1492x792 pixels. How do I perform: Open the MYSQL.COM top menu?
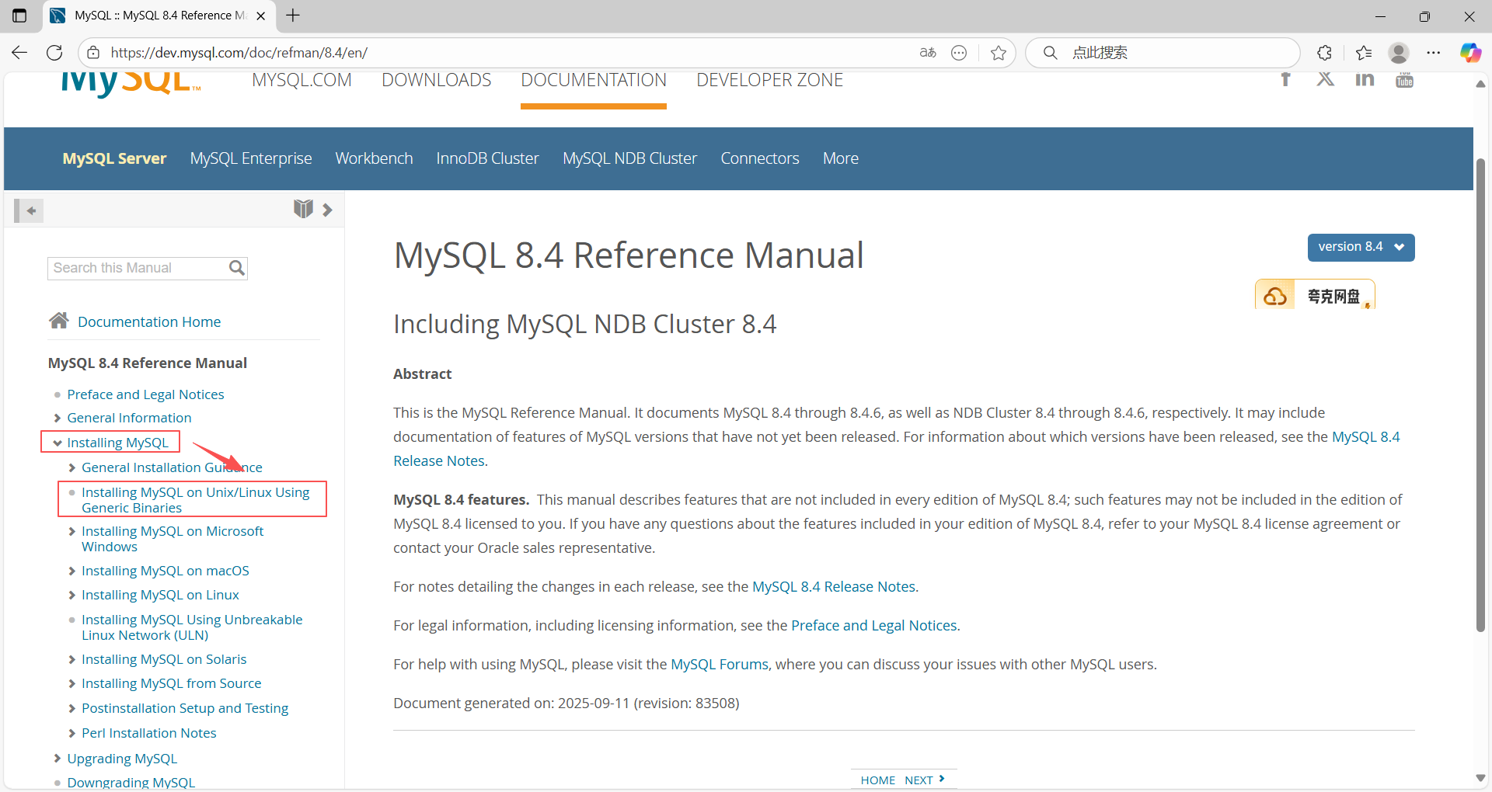pos(302,80)
